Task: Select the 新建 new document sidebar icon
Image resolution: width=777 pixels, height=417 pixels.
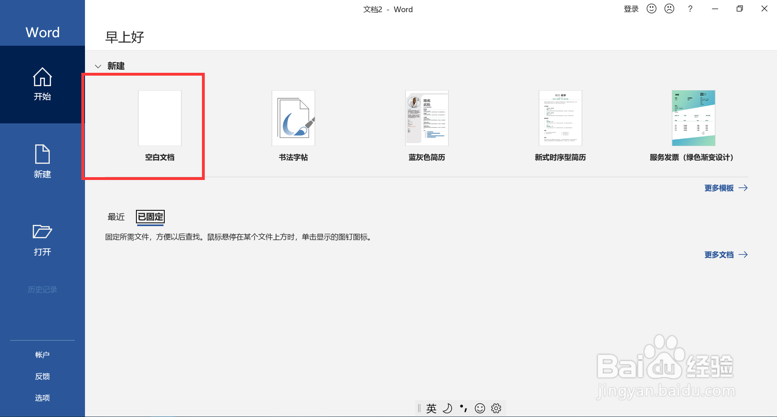Action: pos(42,162)
